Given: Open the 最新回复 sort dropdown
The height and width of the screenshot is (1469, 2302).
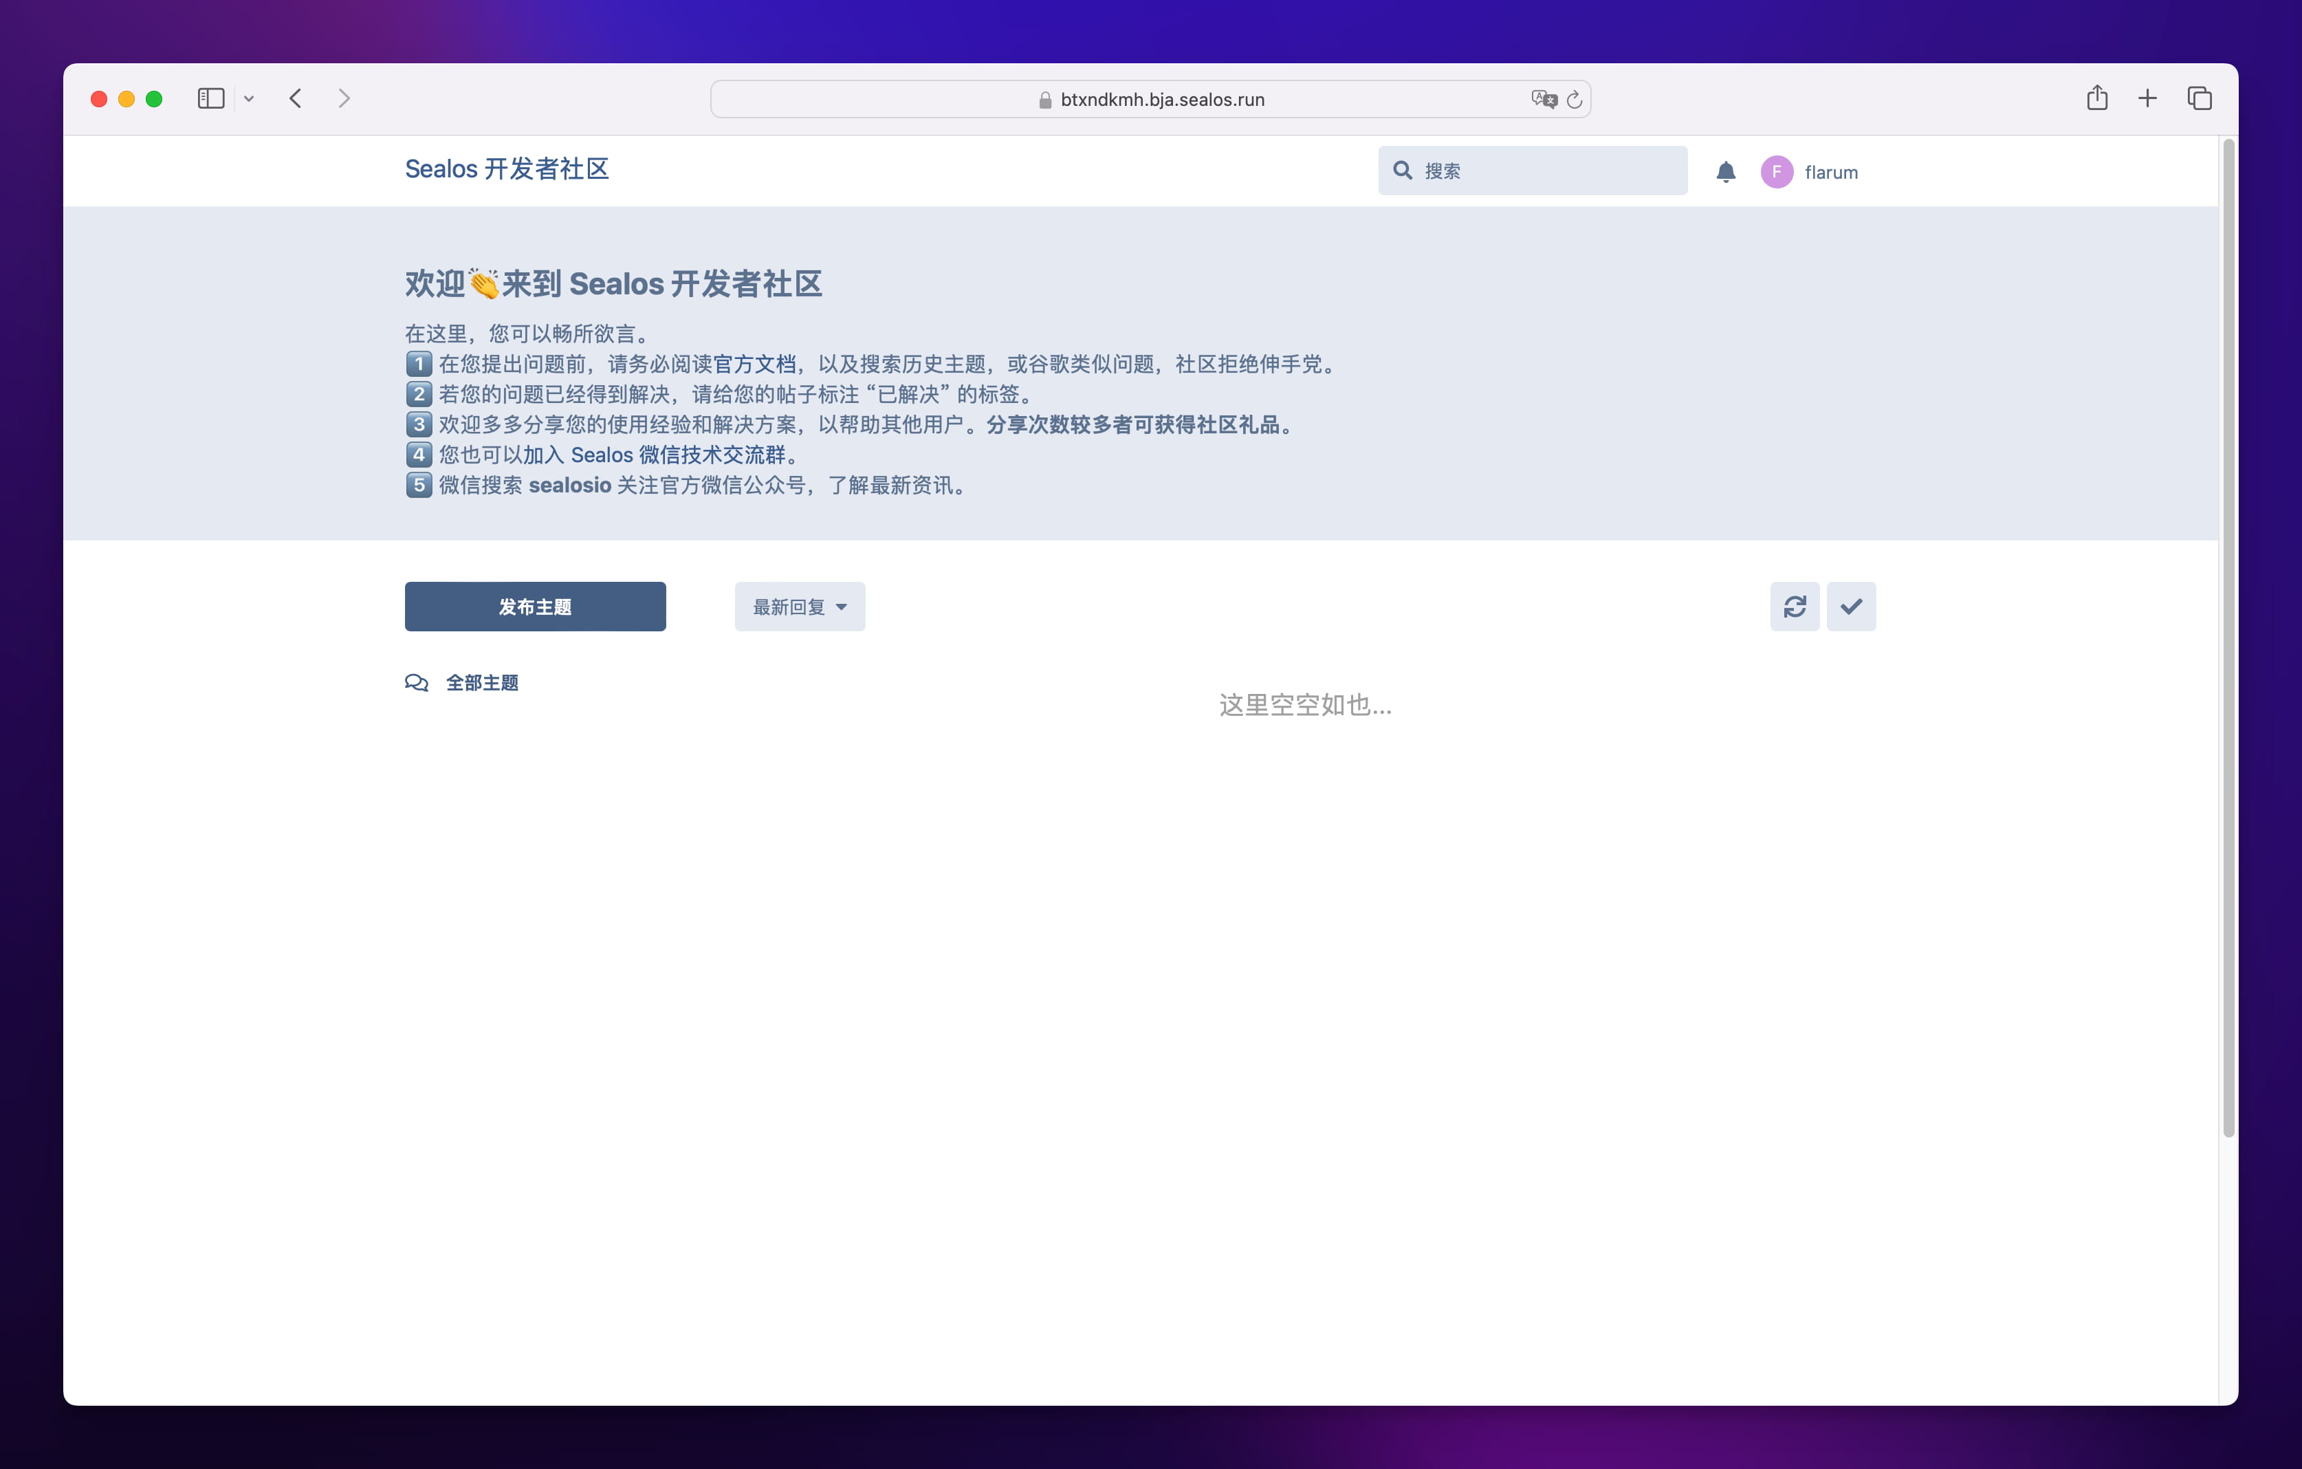Looking at the screenshot, I should [x=800, y=607].
